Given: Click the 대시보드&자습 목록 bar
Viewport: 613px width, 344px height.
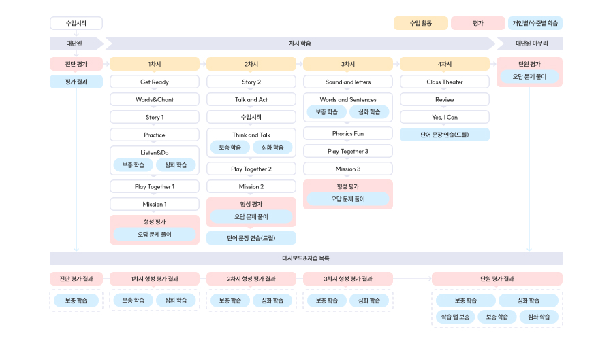Looking at the screenshot, I should point(306,258).
